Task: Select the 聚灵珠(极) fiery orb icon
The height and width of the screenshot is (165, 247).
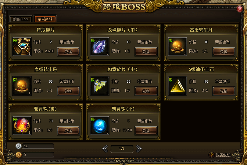Action: point(22,125)
